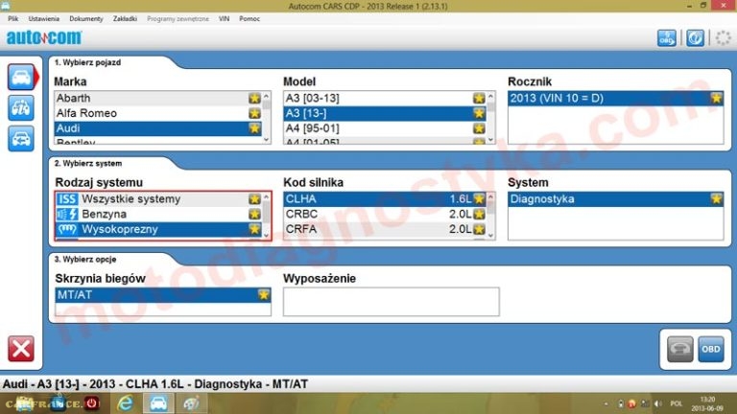
Task: Open the second sidebar diagnostics icon
Action: (x=21, y=108)
